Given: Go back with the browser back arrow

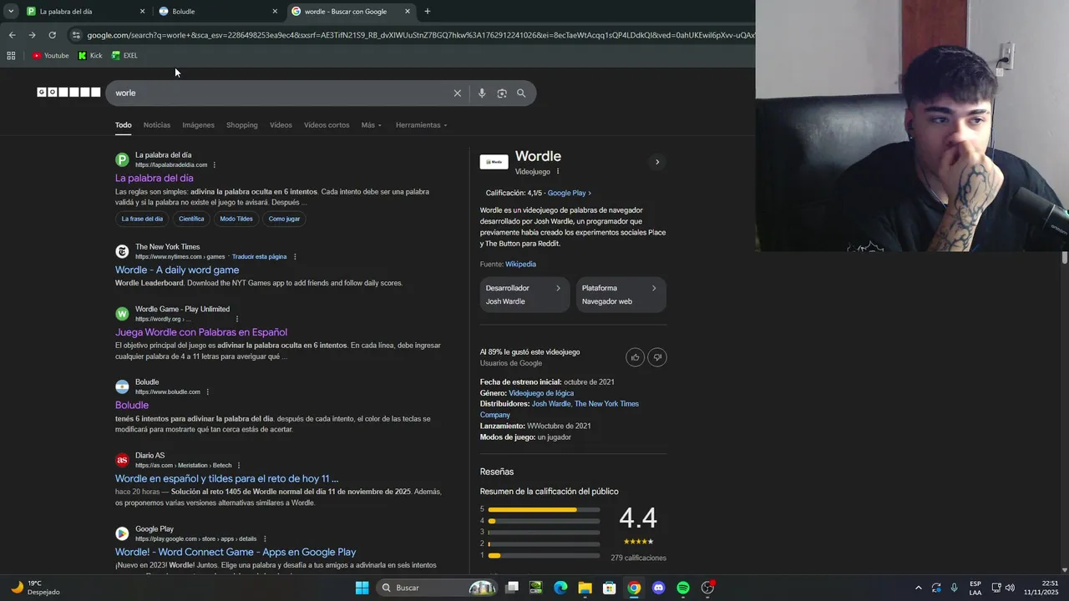Looking at the screenshot, I should pos(12,35).
